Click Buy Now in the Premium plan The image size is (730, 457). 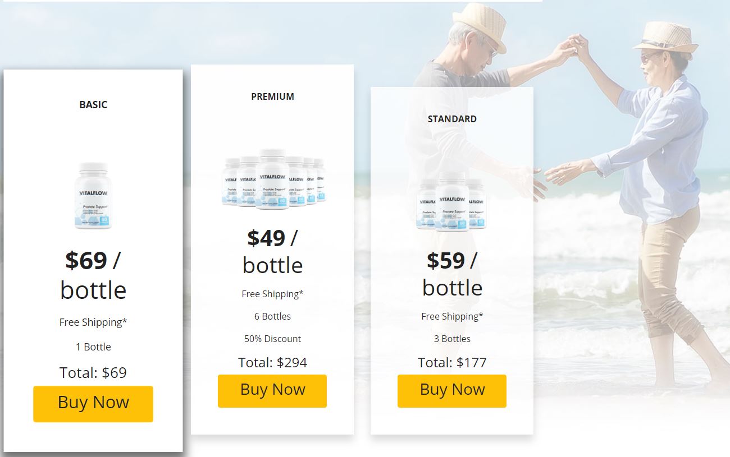[x=272, y=390]
